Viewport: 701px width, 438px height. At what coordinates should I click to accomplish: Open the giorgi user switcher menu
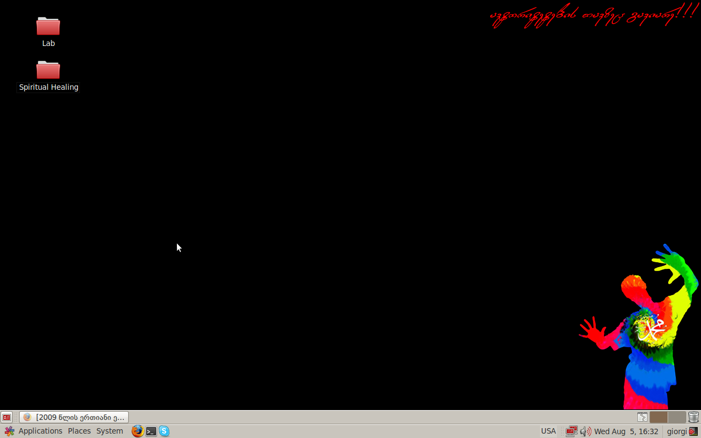pos(676,431)
